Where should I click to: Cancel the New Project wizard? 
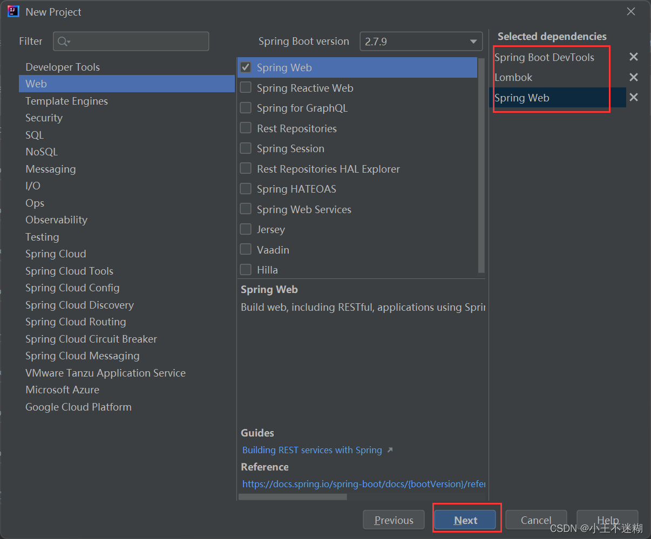(x=536, y=520)
